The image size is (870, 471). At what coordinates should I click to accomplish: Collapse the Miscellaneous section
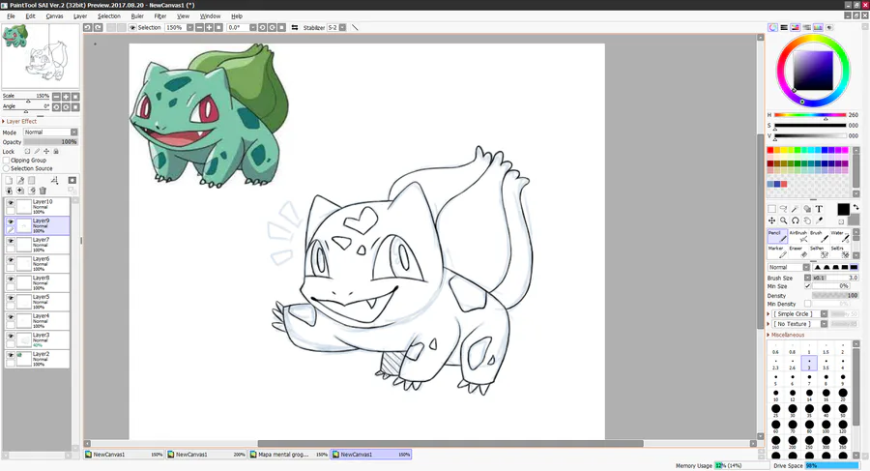point(770,334)
